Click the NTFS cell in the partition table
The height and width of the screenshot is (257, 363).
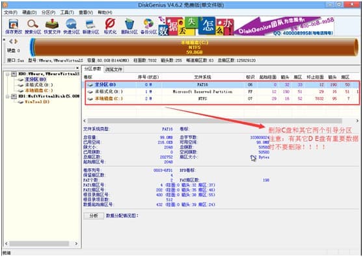click(x=202, y=99)
